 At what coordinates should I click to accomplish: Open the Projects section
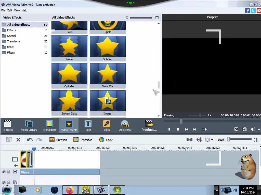8,126
